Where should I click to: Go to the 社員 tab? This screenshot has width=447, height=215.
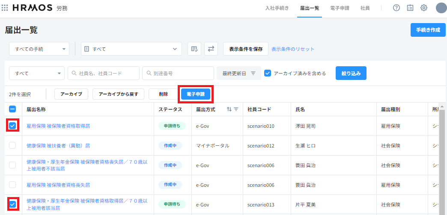click(x=365, y=8)
